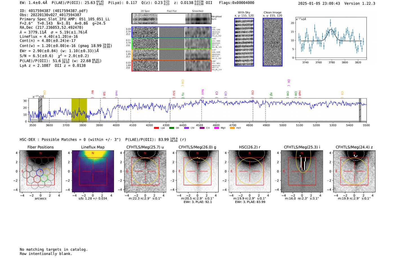Click the dark purple CIII legend swatch

(x=202, y=128)
